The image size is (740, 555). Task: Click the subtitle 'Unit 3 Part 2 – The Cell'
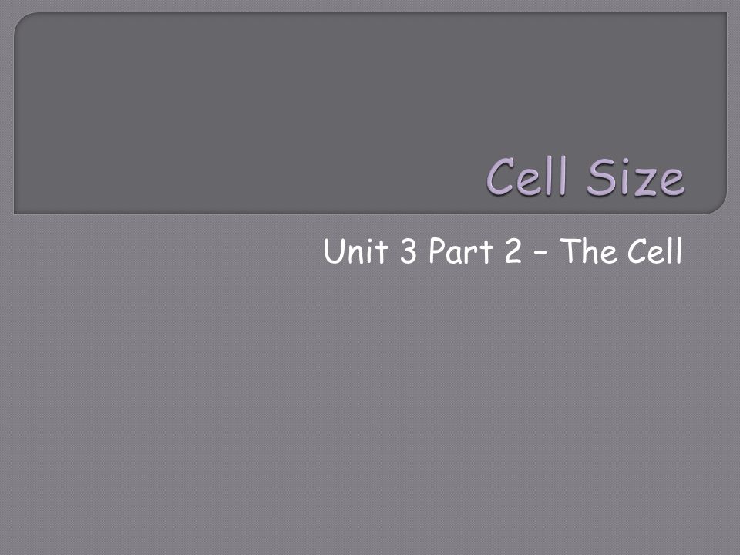click(x=503, y=251)
